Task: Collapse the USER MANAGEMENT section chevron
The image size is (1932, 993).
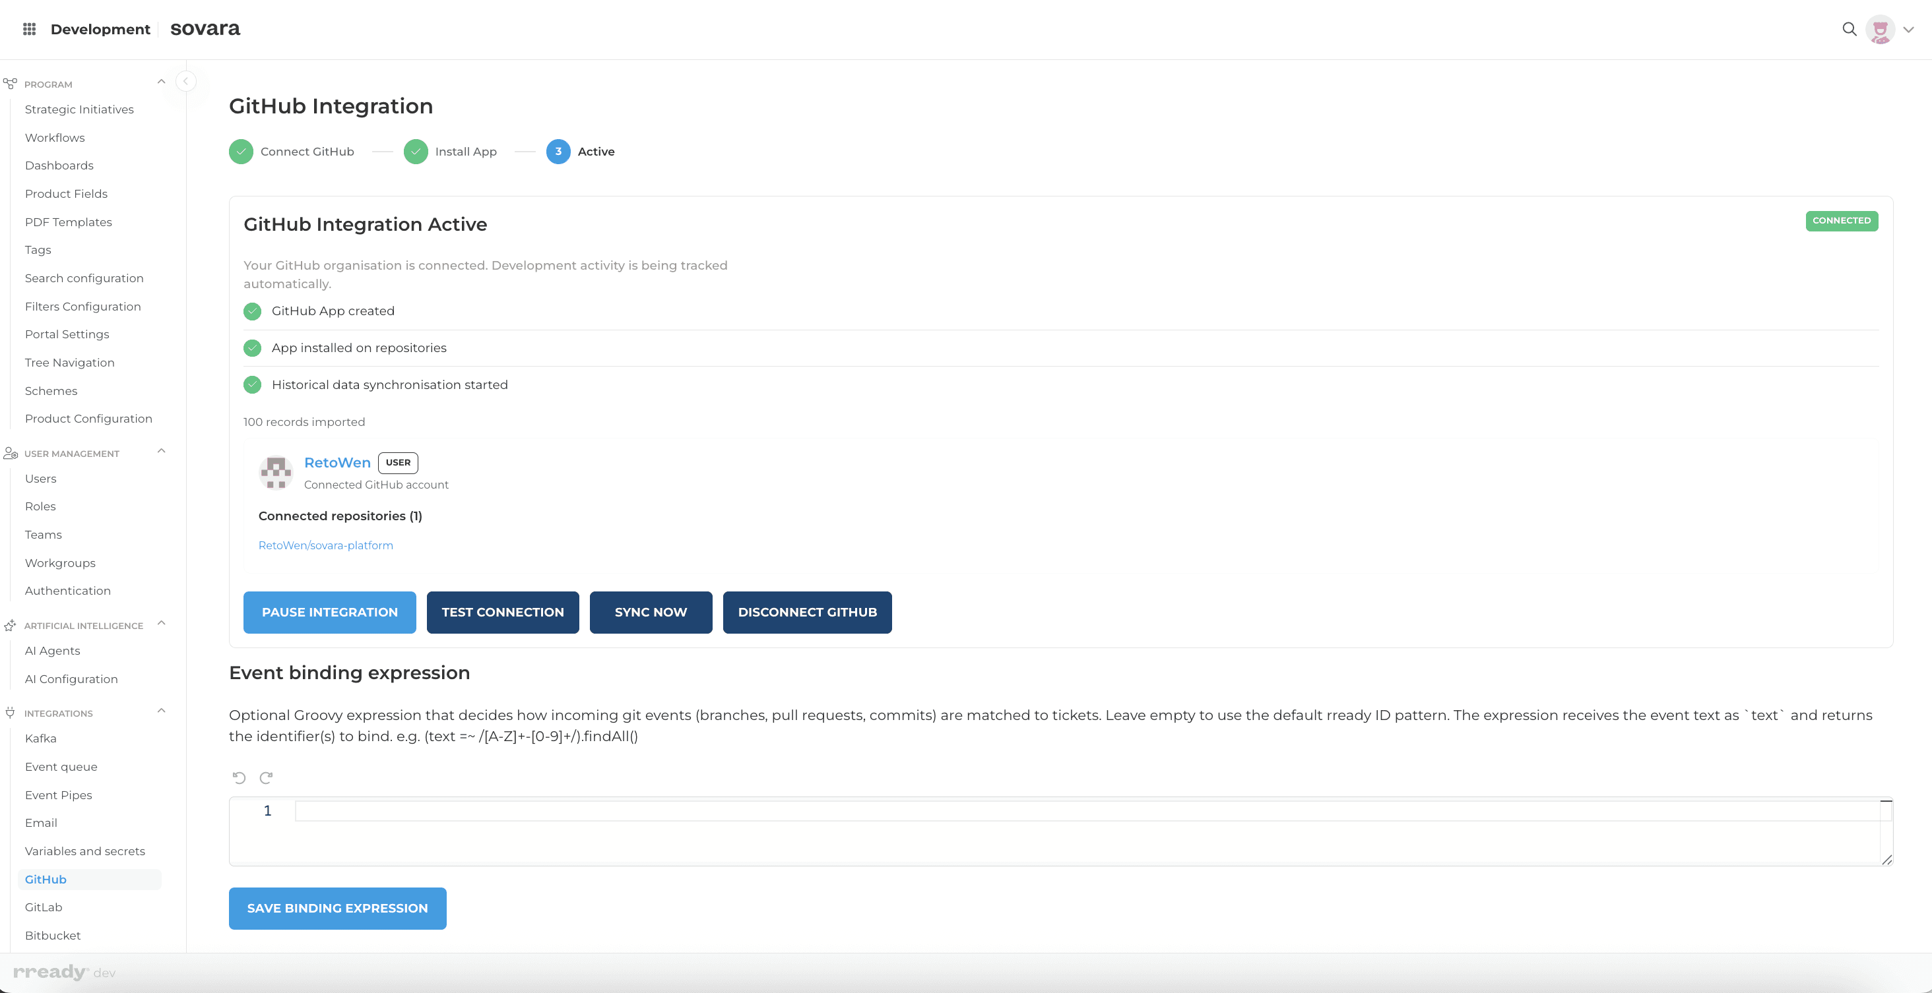Action: (x=160, y=451)
